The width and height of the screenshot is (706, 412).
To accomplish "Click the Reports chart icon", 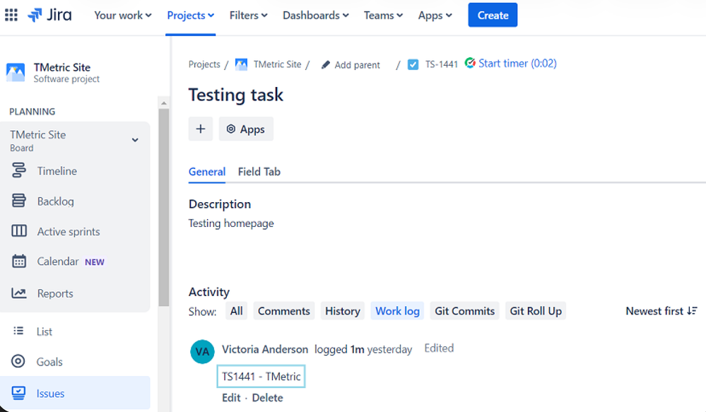I will coord(19,293).
